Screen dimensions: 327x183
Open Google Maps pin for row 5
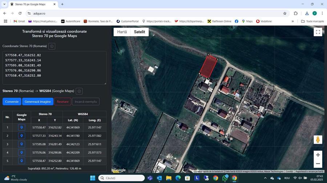(x=21, y=161)
